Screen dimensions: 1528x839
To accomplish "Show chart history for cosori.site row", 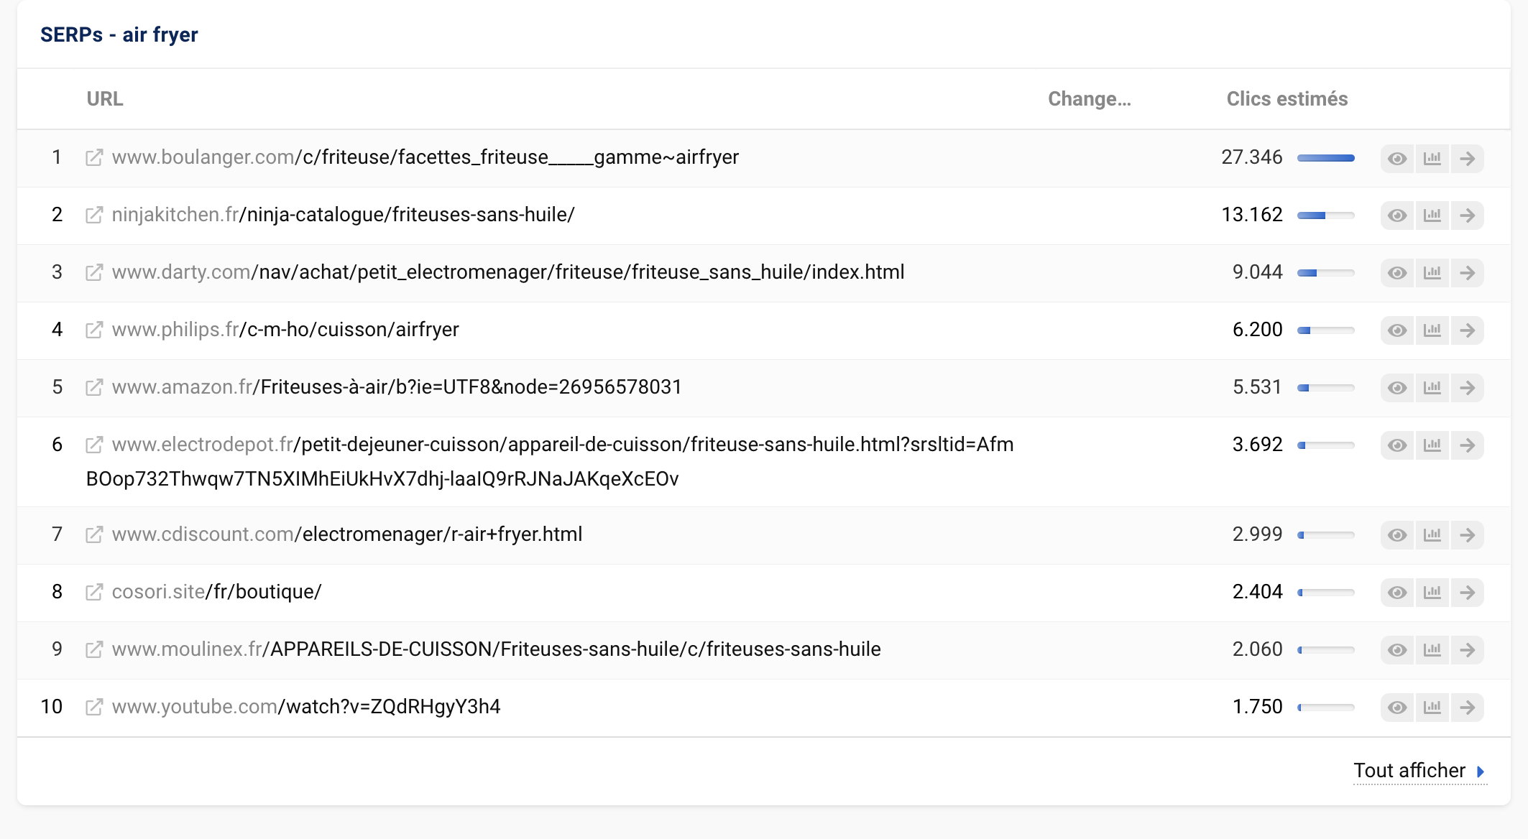I will click(1432, 592).
